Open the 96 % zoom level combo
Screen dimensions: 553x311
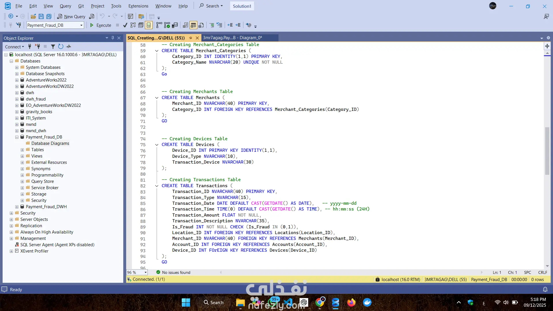tap(145, 272)
